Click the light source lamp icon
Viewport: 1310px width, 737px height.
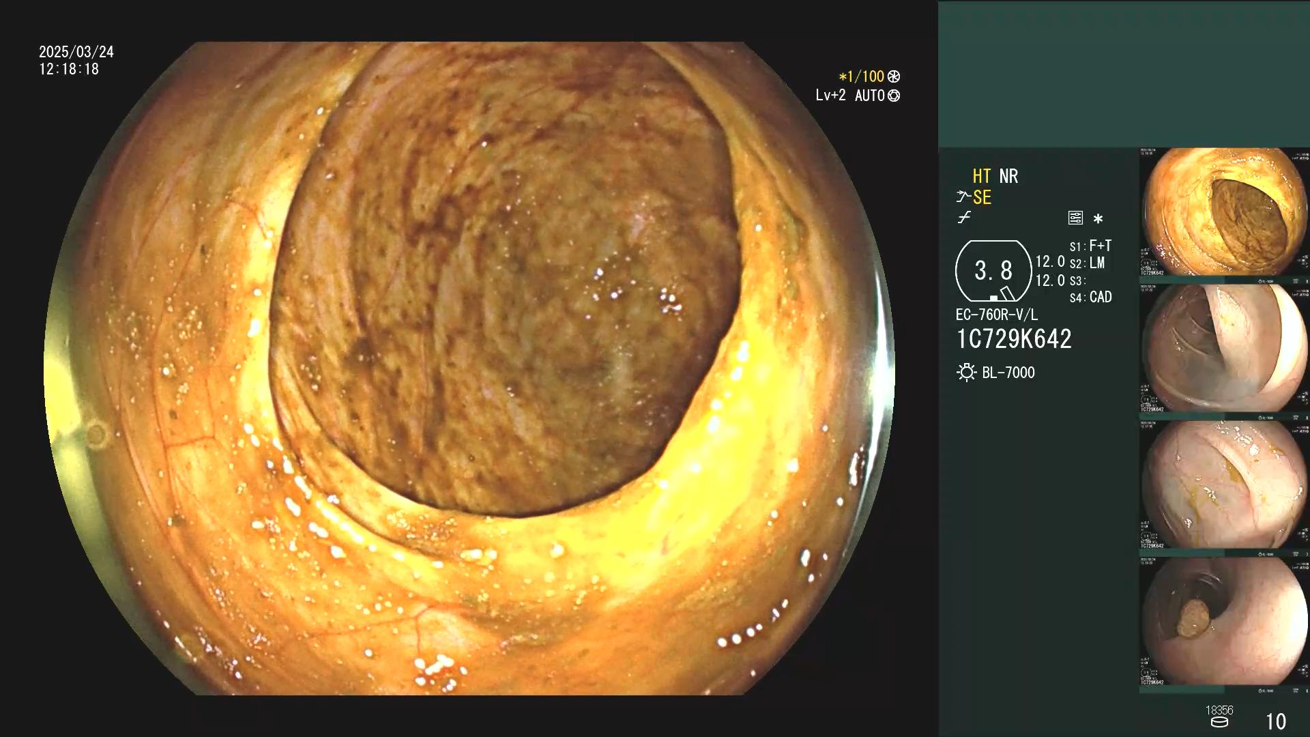tap(966, 373)
